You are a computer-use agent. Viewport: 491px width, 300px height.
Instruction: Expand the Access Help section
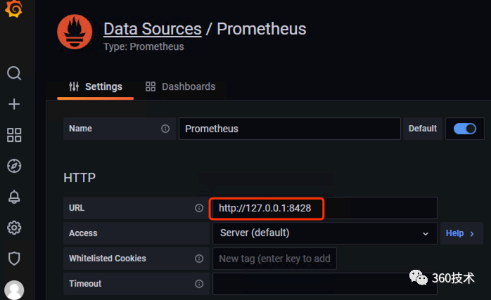coord(461,233)
